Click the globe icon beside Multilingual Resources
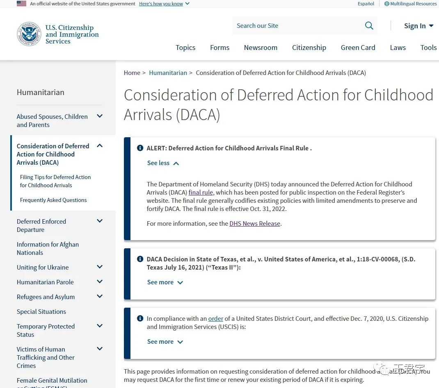Viewport: 439px width, 388px height. coord(386,4)
